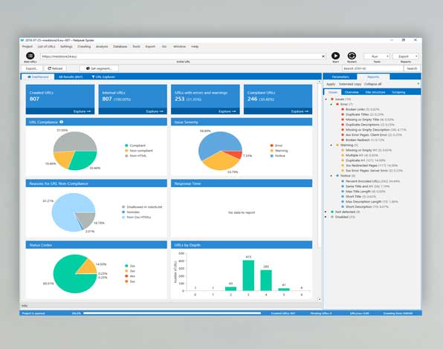Click the URL Compliance info icon

click(61, 122)
